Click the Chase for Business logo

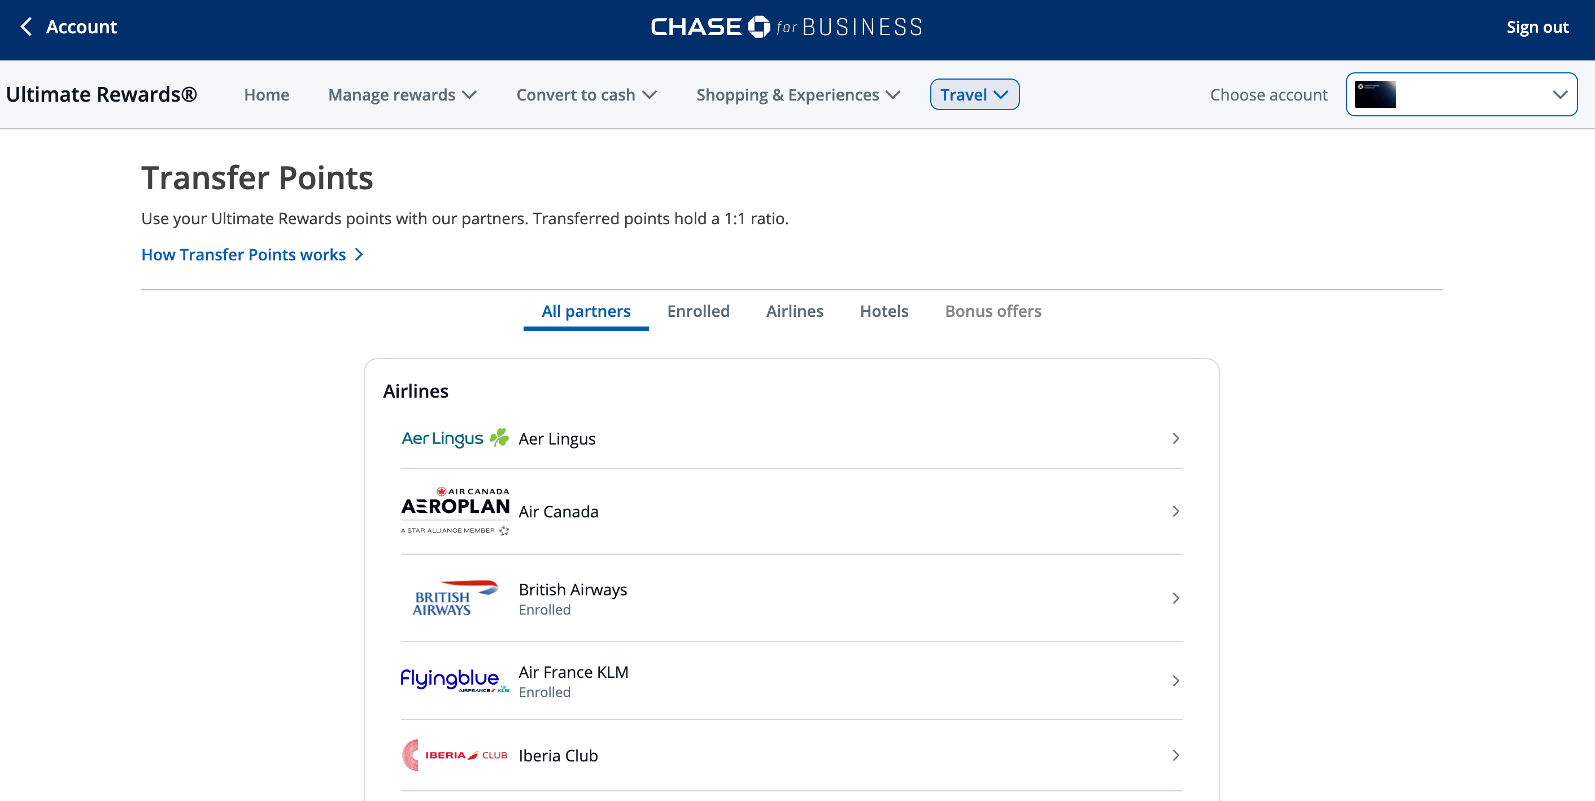point(786,27)
